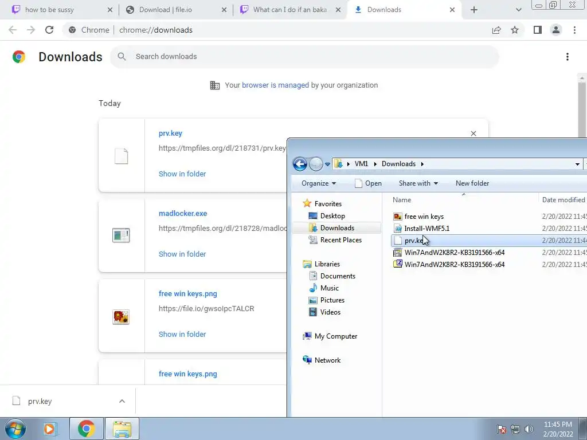Open a new Chrome tab

(474, 10)
